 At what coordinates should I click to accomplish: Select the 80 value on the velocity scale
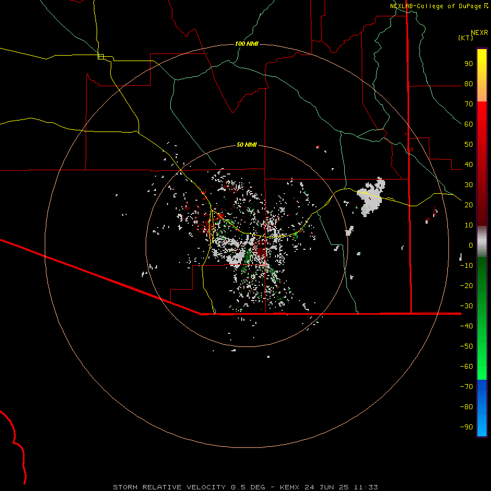[x=469, y=84]
